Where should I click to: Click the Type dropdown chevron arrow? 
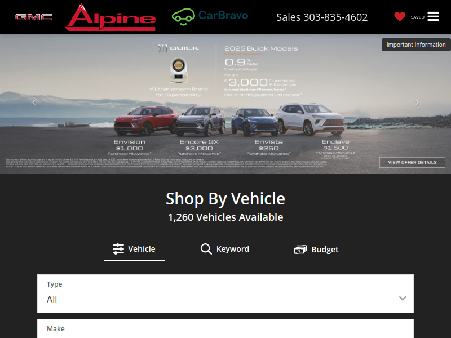click(403, 298)
